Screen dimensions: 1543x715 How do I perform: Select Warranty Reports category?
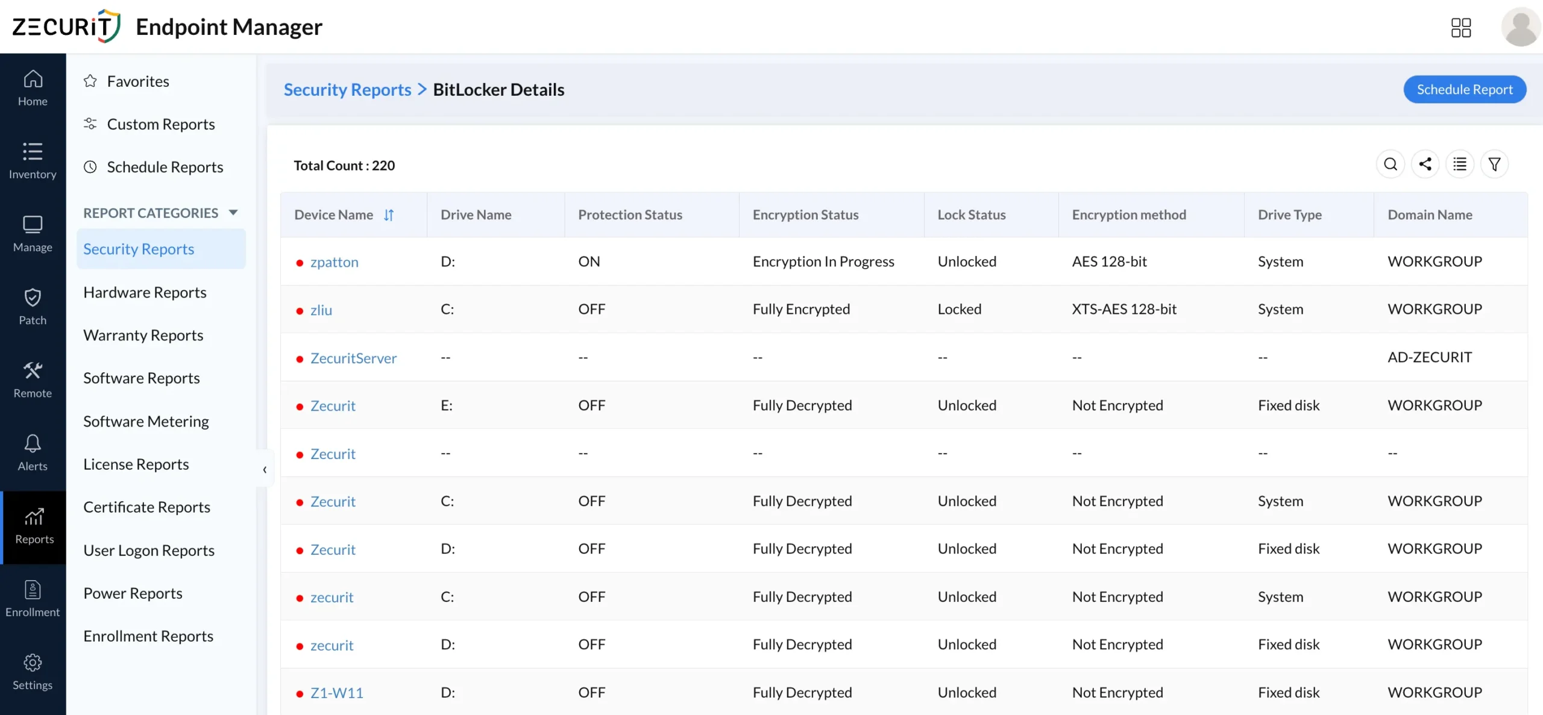[143, 335]
